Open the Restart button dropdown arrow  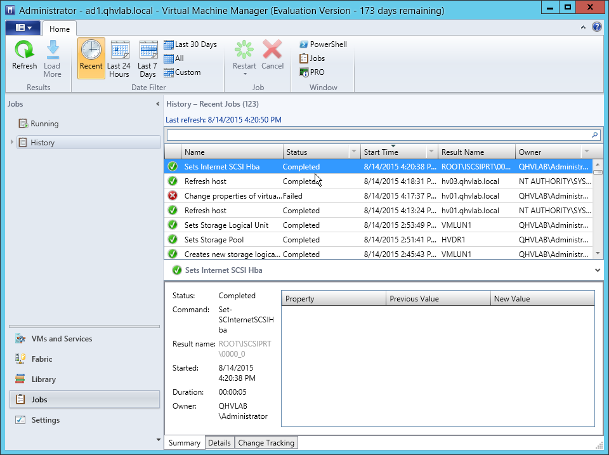point(245,74)
